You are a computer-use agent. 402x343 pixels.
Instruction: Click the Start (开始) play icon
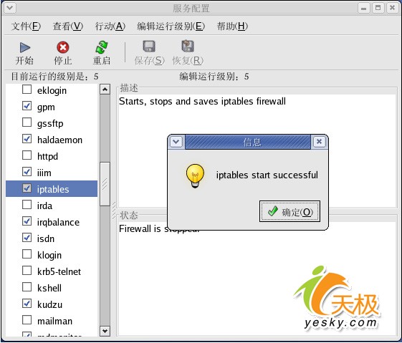[25, 48]
